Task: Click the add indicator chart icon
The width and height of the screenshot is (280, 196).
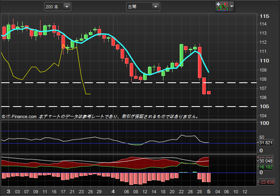Action: [x=222, y=6]
